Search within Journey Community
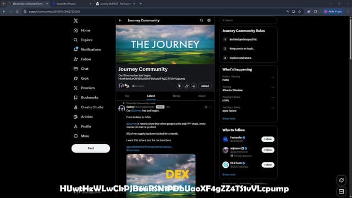The width and height of the screenshot is (352, 198). [x=202, y=20]
